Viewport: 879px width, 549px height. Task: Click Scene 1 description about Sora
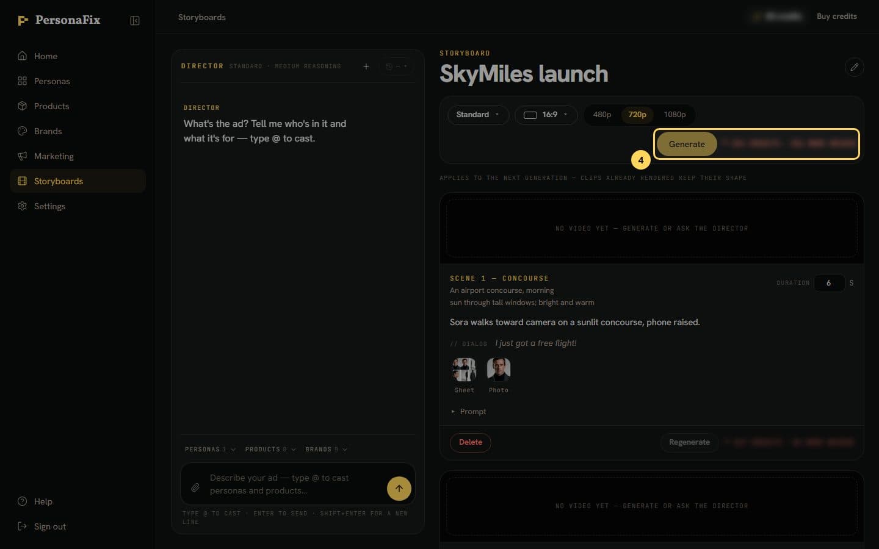(x=575, y=322)
